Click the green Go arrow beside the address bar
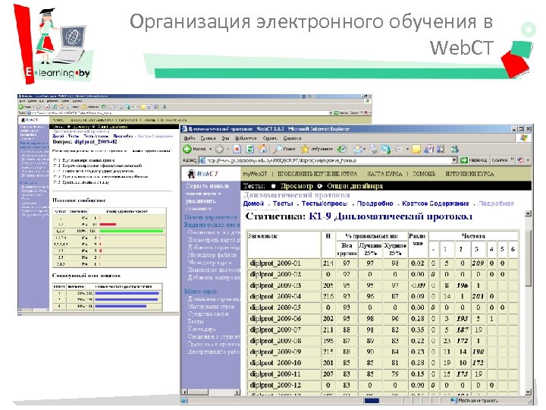This screenshot has height=410, width=546. click(463, 160)
